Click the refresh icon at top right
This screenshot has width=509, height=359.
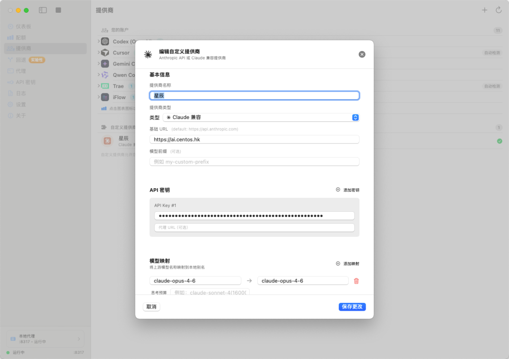(x=499, y=10)
